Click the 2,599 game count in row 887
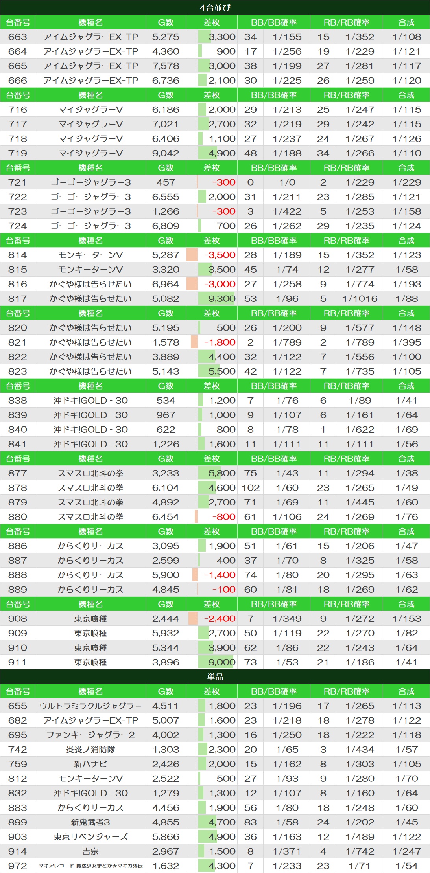Viewport: 430px width, 873px height. click(x=166, y=561)
